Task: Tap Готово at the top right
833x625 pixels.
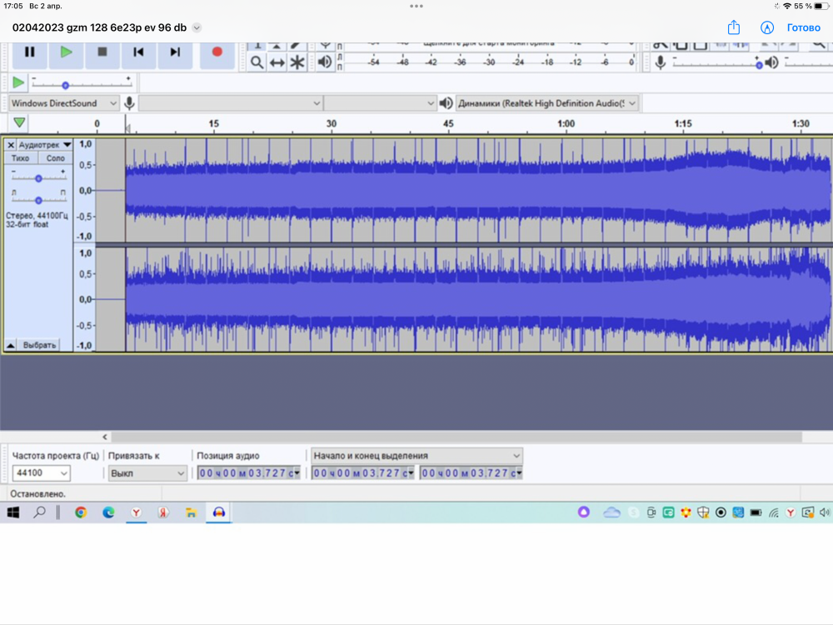Action: coord(803,27)
